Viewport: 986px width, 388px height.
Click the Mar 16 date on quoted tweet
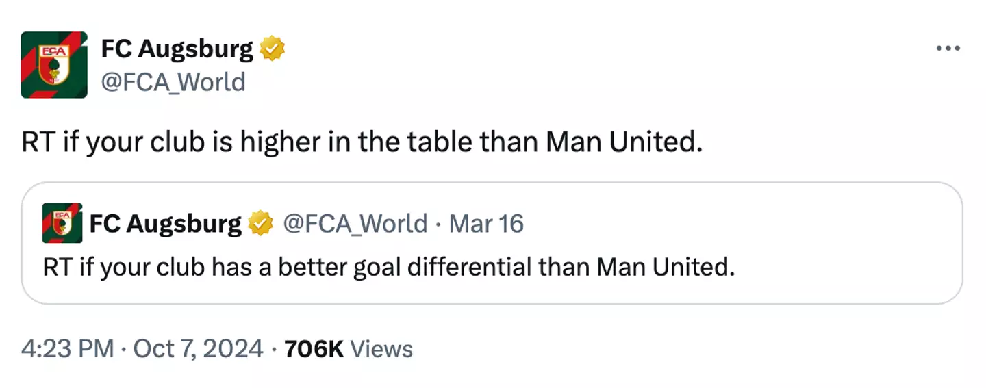pyautogui.click(x=486, y=224)
